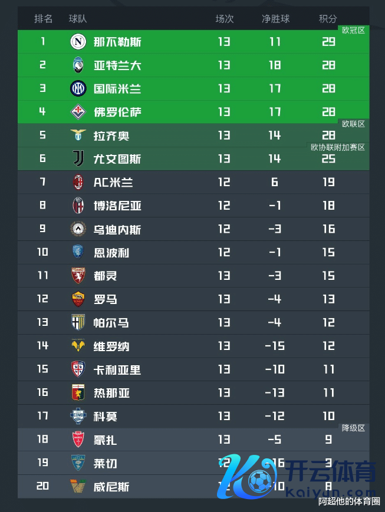Open team name 博洛尼亚
Screen dimensions: 385x512
point(117,206)
